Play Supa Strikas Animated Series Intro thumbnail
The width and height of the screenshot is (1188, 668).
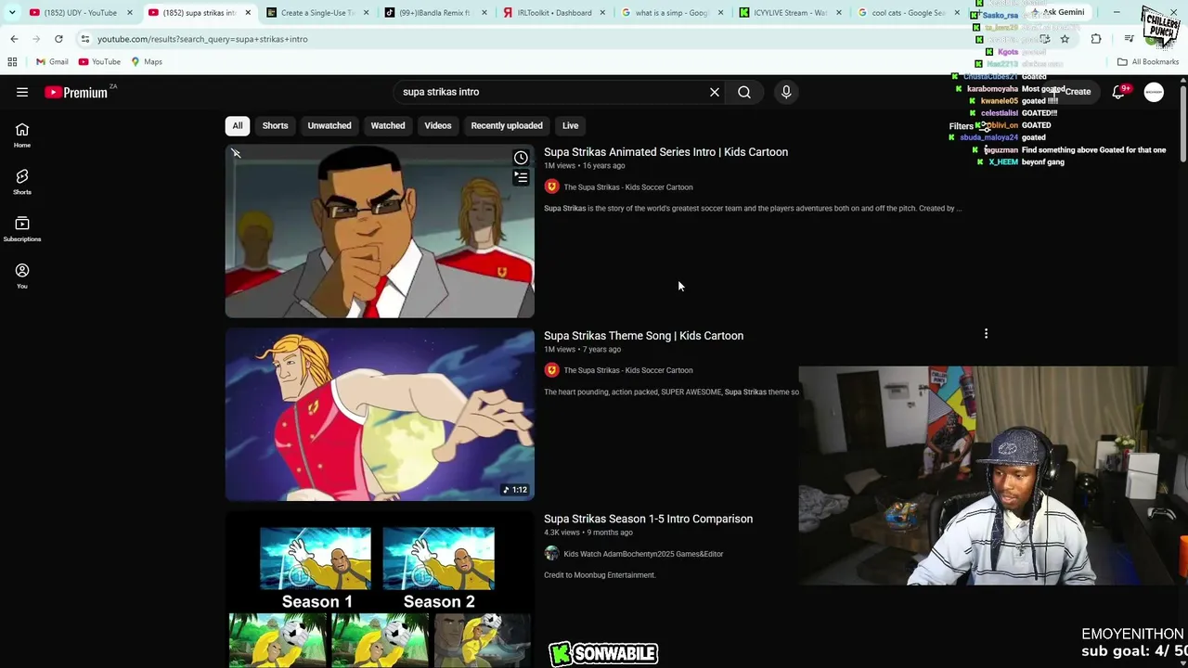(x=380, y=231)
